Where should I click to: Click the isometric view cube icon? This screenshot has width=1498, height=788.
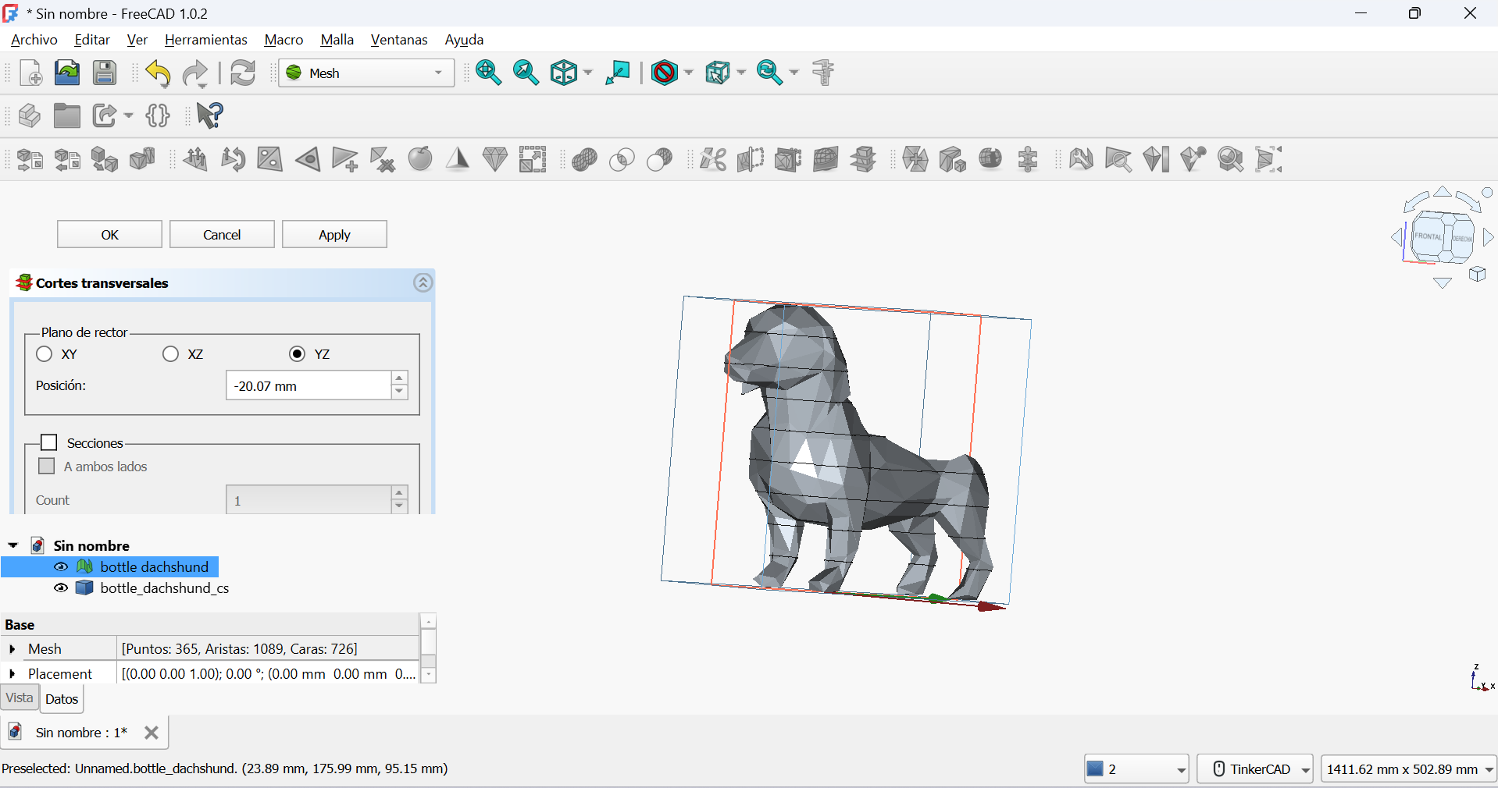[x=564, y=73]
